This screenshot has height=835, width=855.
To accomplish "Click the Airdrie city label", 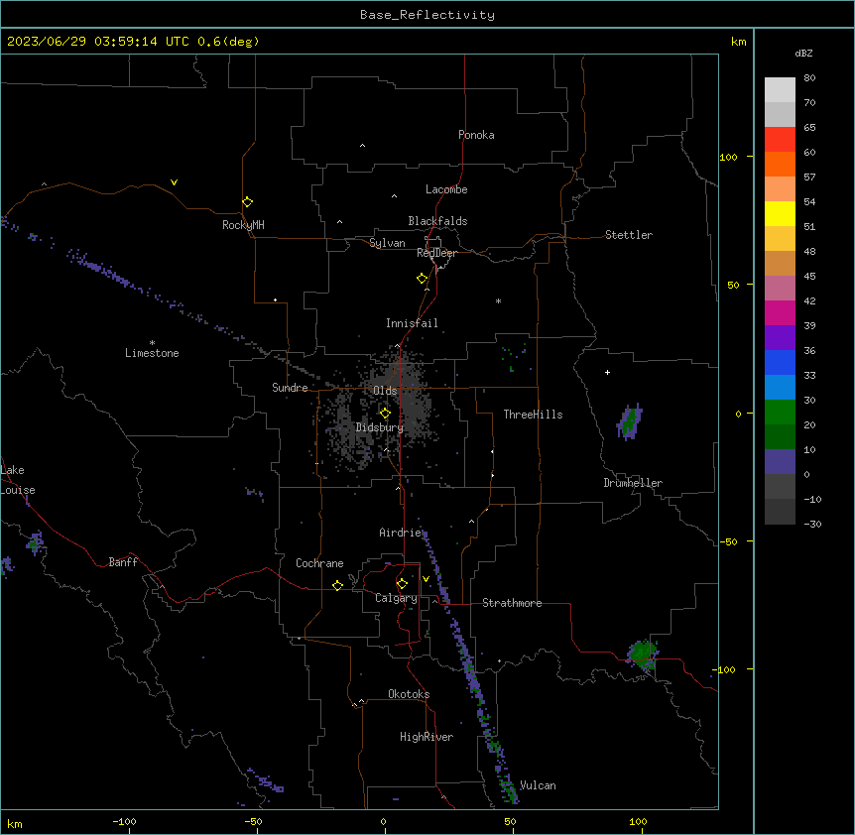I will 400,533.
